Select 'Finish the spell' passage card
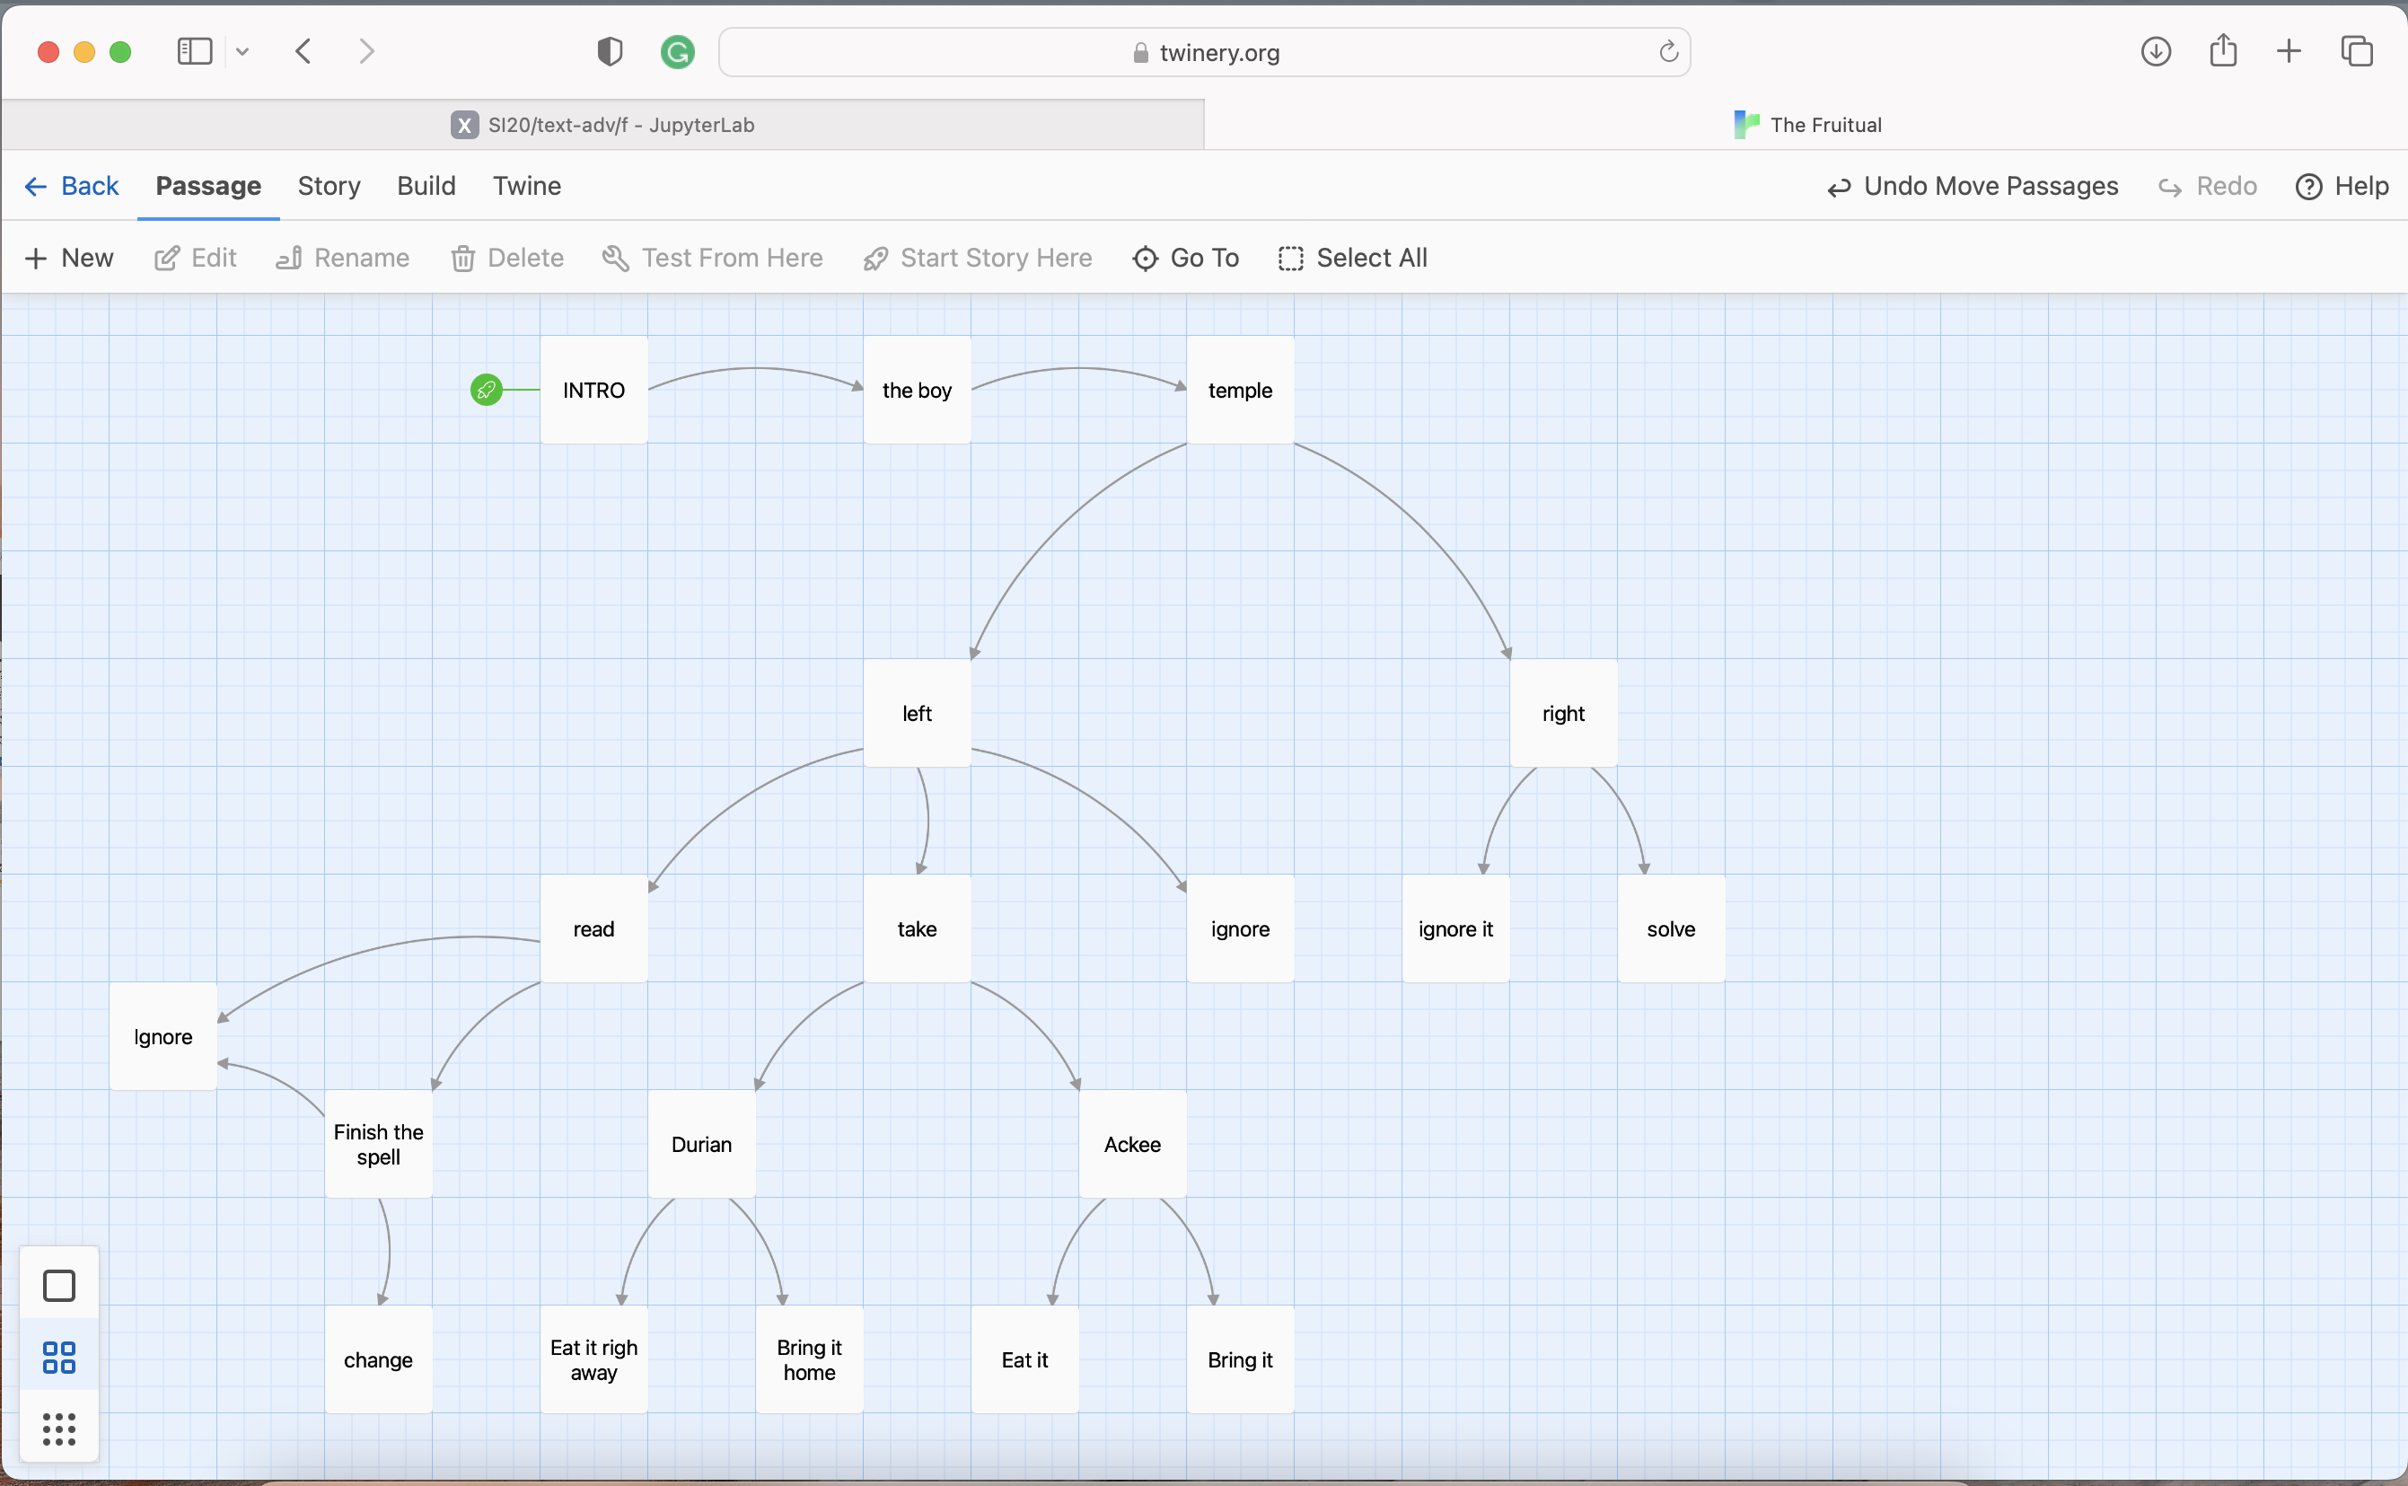Image resolution: width=2408 pixels, height=1486 pixels. click(x=378, y=1144)
